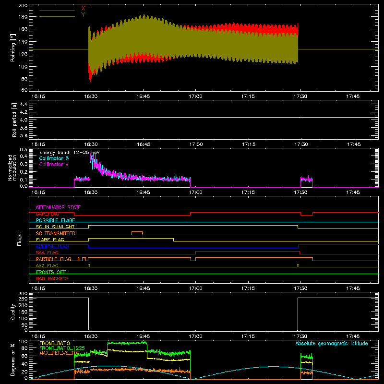This screenshot has height=384, width=384.
Task: Click the 16:15 label below Flags panel
Action: 38,288
